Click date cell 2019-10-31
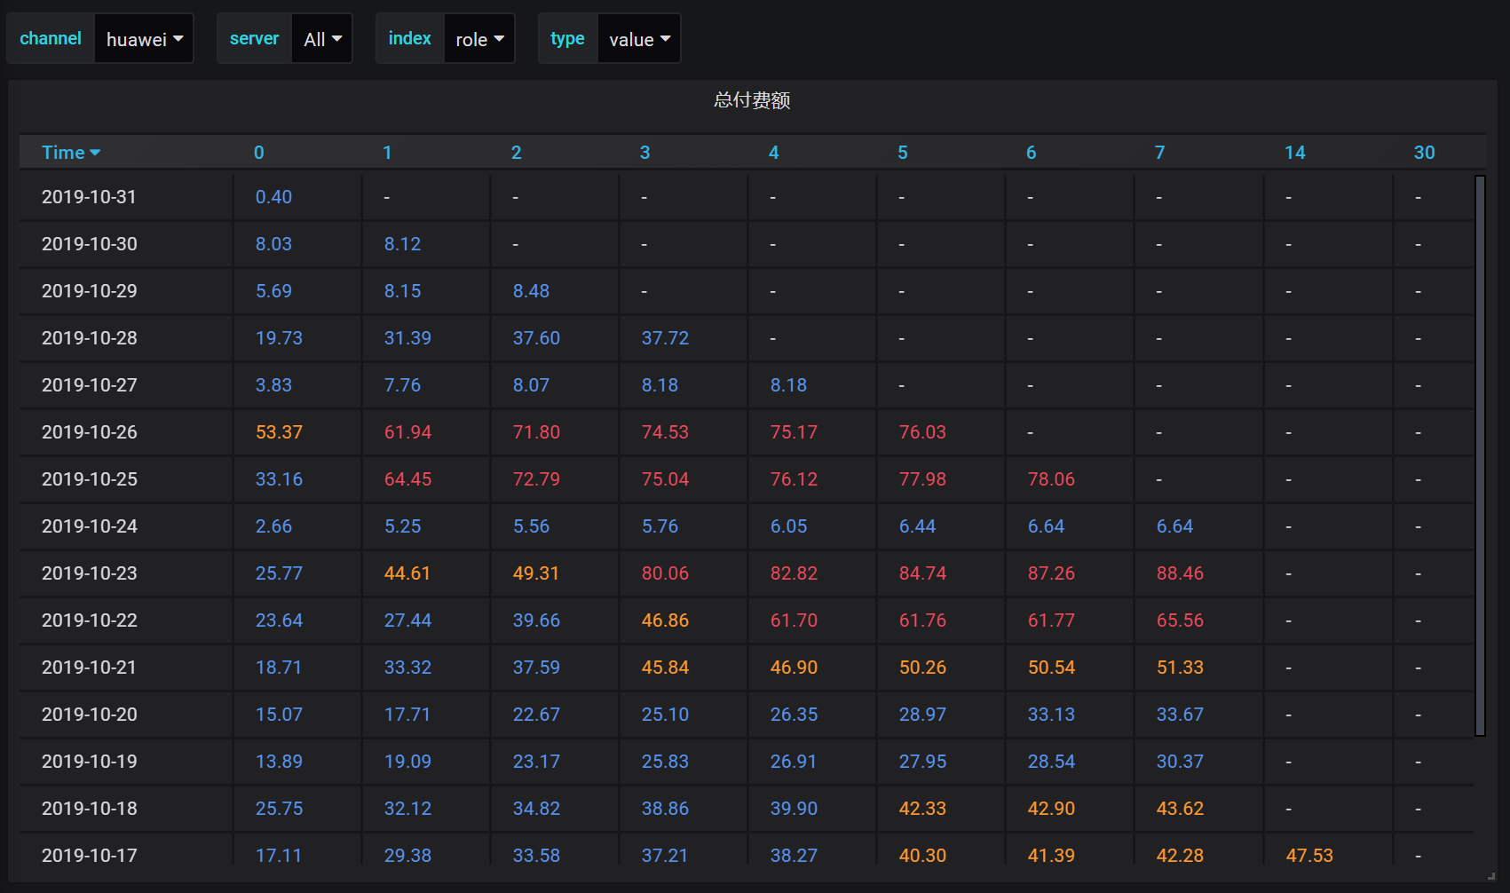Screen dimensions: 1510x893 [x=89, y=197]
